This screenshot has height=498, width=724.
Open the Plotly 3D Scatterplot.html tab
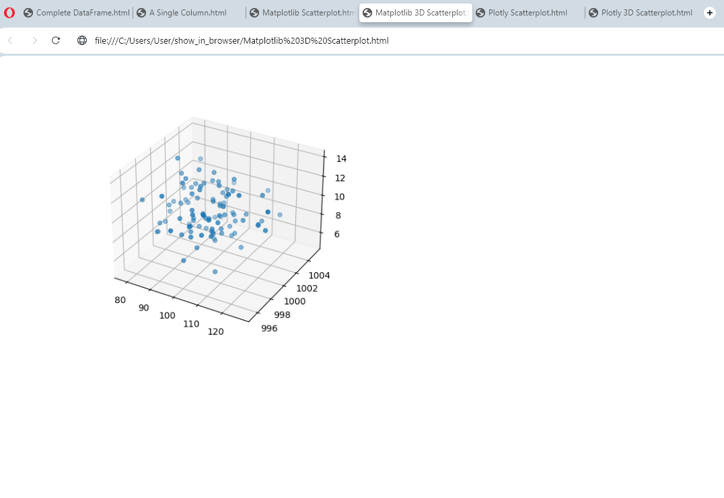[x=642, y=13]
